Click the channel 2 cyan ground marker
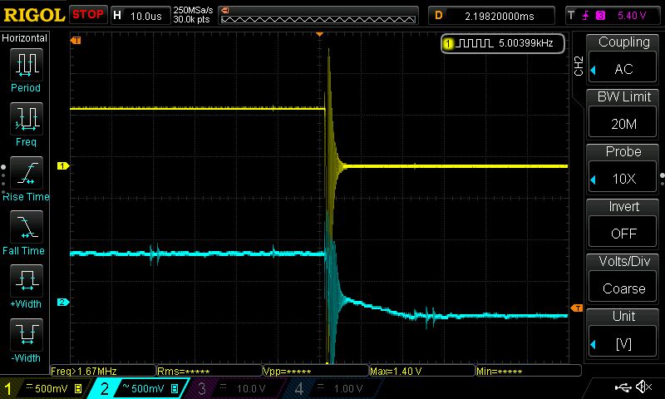 coord(63,302)
